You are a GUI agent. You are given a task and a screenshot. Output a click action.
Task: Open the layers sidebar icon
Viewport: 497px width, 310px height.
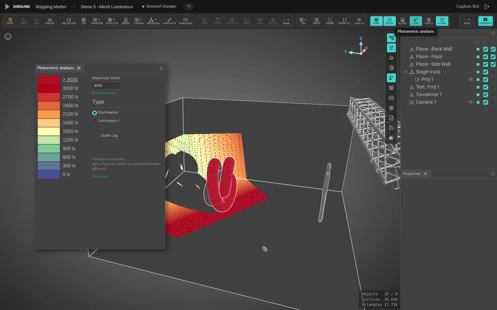coord(391,58)
